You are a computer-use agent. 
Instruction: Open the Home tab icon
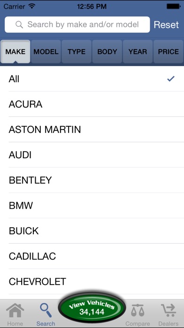tap(15, 311)
